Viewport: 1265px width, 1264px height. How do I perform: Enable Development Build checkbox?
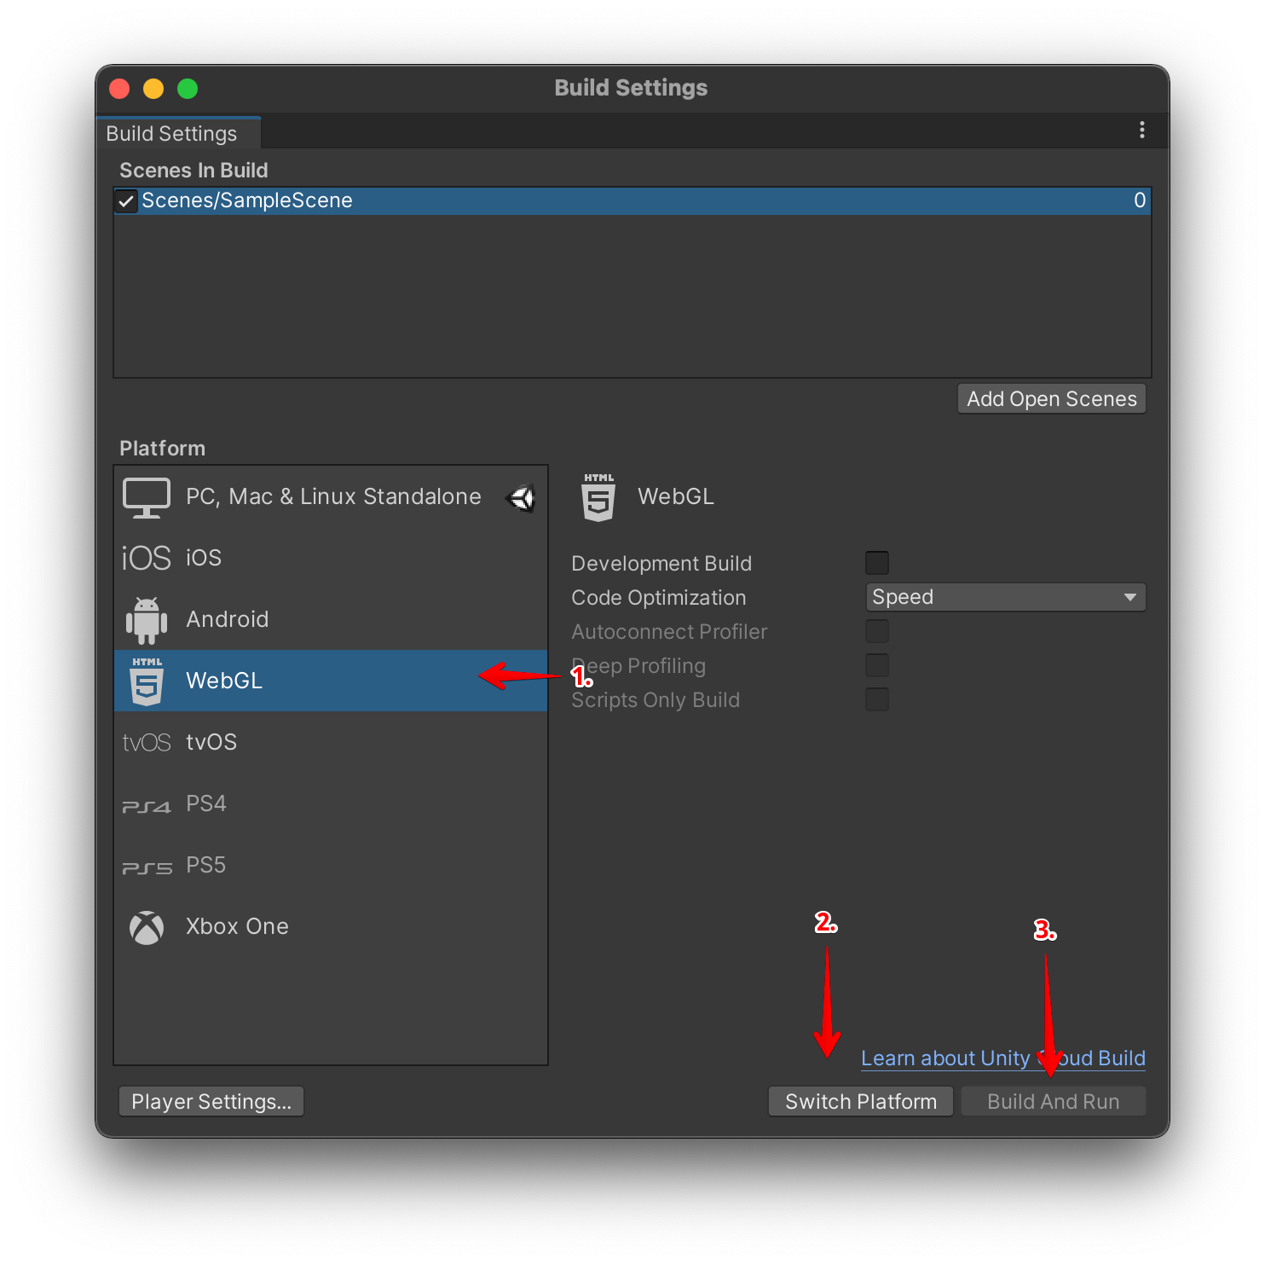(x=877, y=563)
